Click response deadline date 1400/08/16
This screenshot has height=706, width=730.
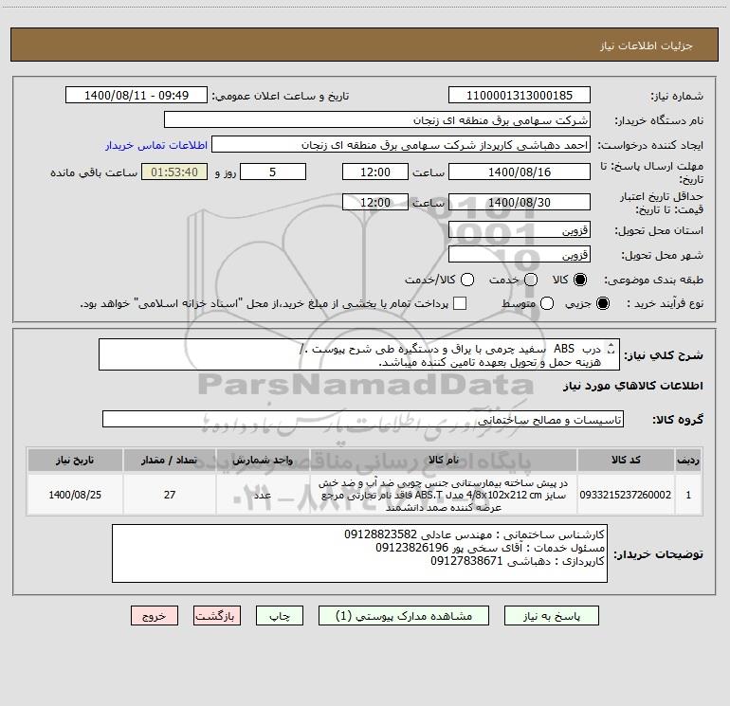pyautogui.click(x=520, y=172)
